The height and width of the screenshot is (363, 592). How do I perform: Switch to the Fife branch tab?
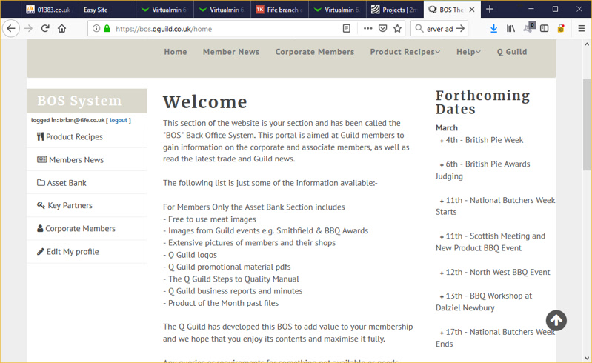tap(280, 10)
